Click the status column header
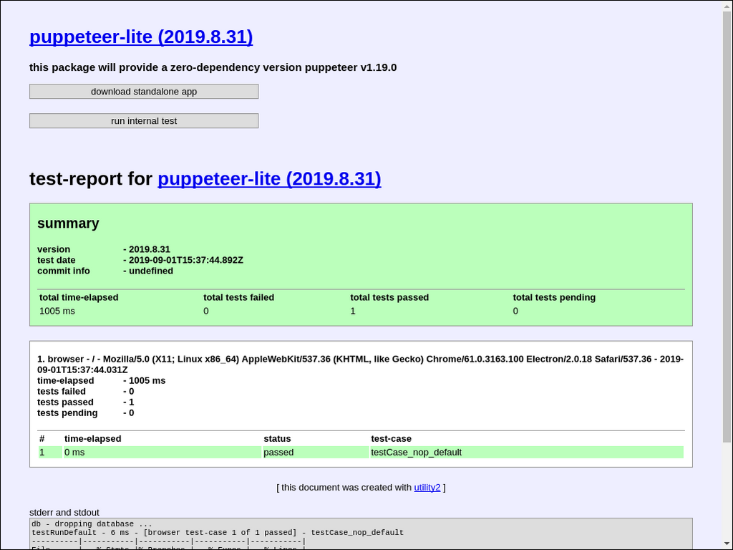 click(x=277, y=439)
